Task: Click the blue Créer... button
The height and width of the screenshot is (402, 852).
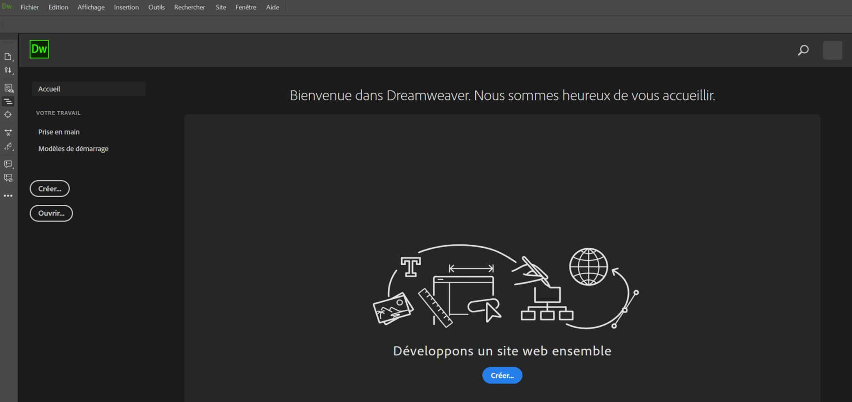Action: click(502, 375)
